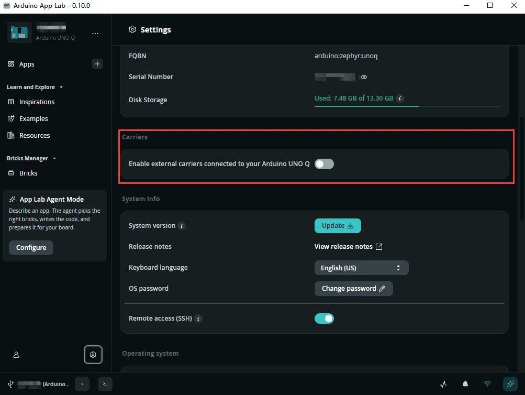Disable Remote access (SSH) toggle
The height and width of the screenshot is (395, 525).
(324, 319)
